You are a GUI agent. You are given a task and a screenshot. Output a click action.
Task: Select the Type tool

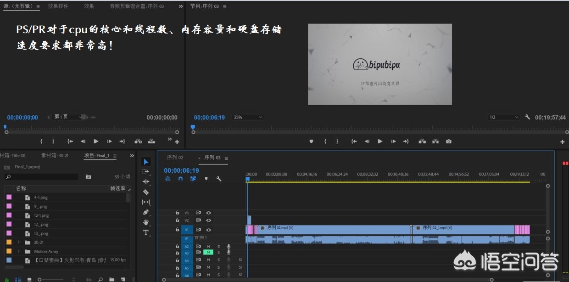pos(146,232)
